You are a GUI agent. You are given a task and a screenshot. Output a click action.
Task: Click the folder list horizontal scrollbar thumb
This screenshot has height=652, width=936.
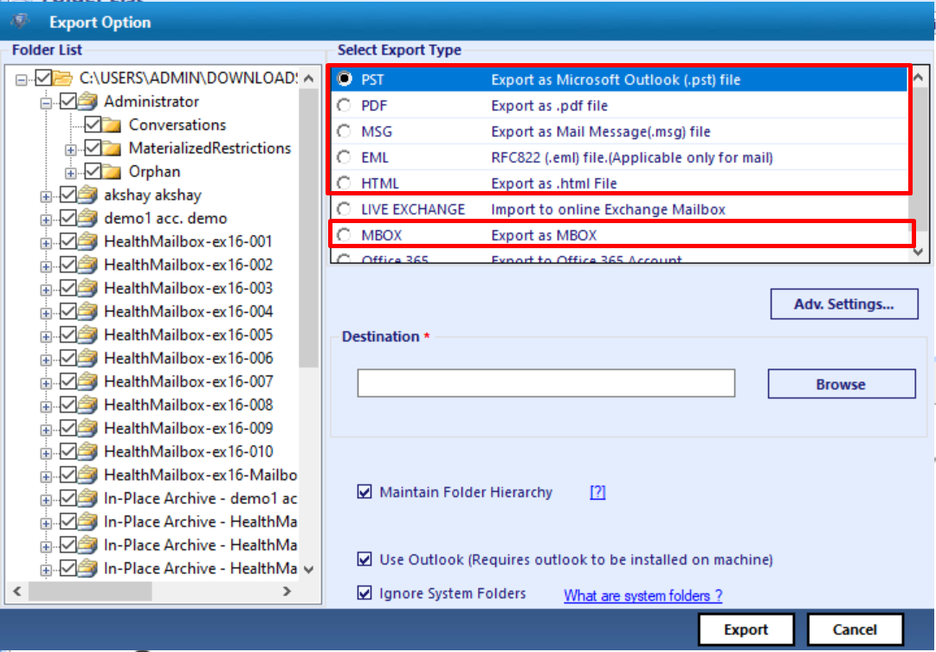(90, 591)
